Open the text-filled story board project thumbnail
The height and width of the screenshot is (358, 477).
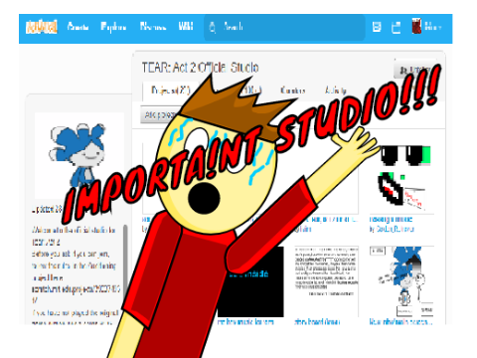(327, 281)
